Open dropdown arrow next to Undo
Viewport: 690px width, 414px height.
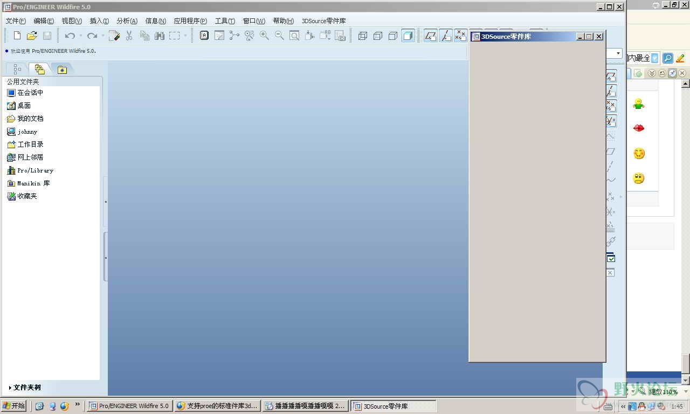[81, 36]
